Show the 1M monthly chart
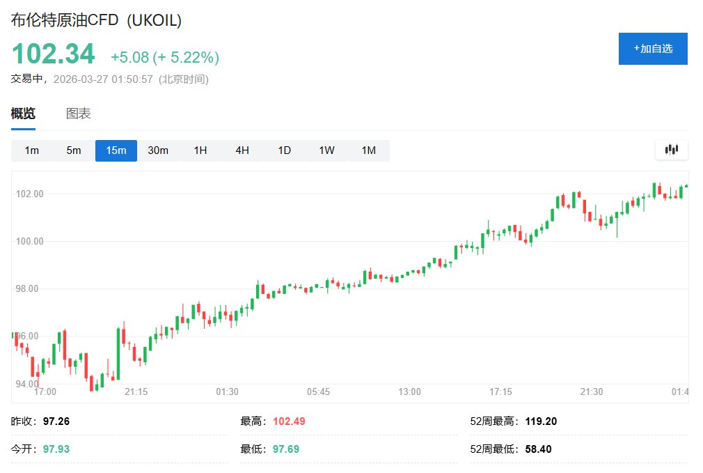Screen dimensions: 703x473 (x=369, y=150)
